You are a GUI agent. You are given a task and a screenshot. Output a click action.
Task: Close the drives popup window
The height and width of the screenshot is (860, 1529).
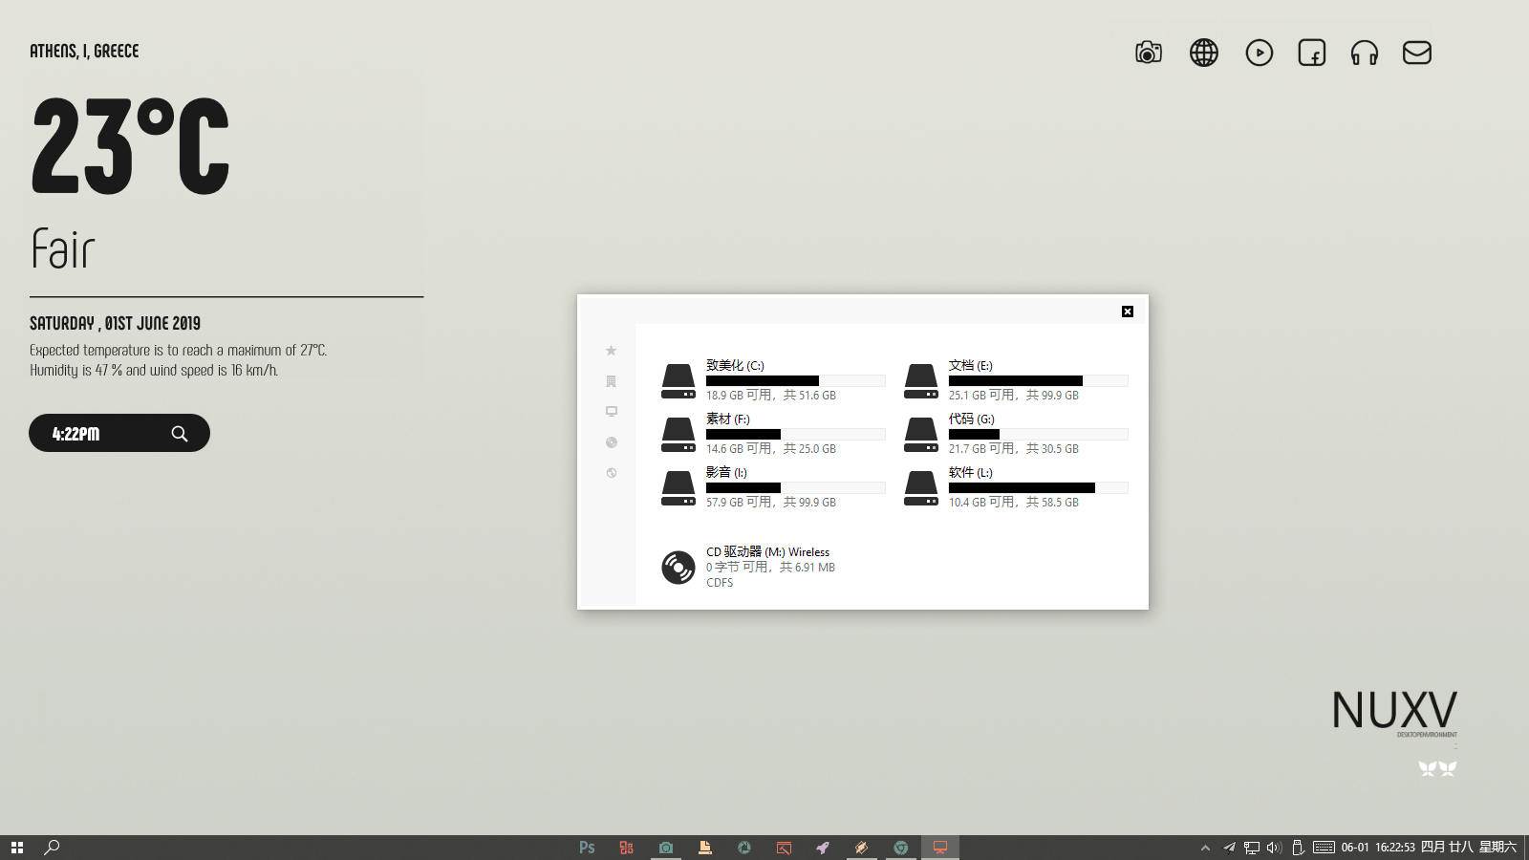(1128, 312)
